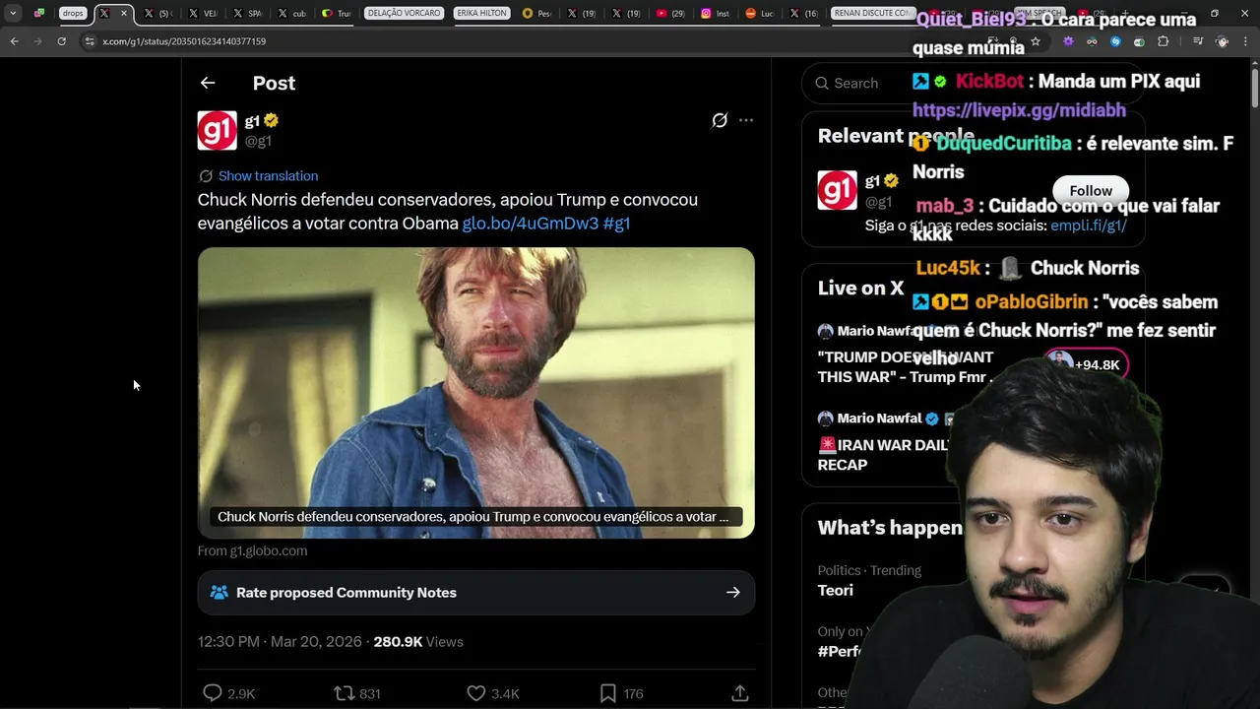Open site information icon in address bar
Image resolution: width=1260 pixels, height=709 pixels.
tap(90, 41)
